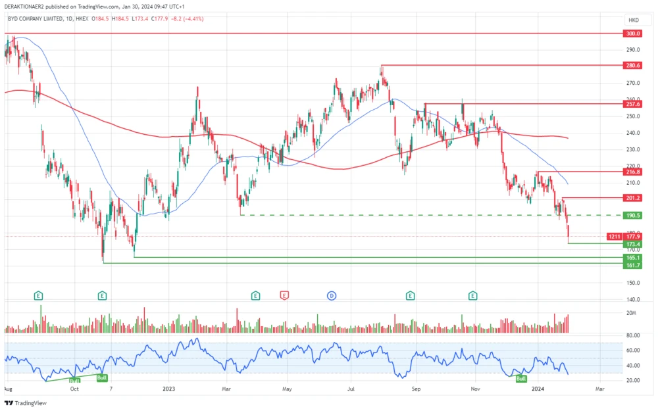Click the blue dividend D marker

pyautogui.click(x=332, y=296)
